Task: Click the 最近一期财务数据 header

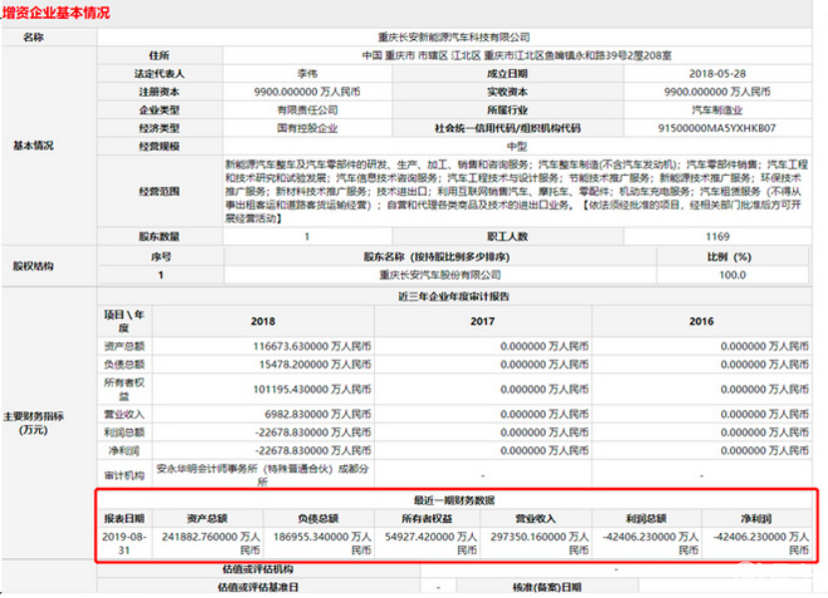Action: point(454,500)
